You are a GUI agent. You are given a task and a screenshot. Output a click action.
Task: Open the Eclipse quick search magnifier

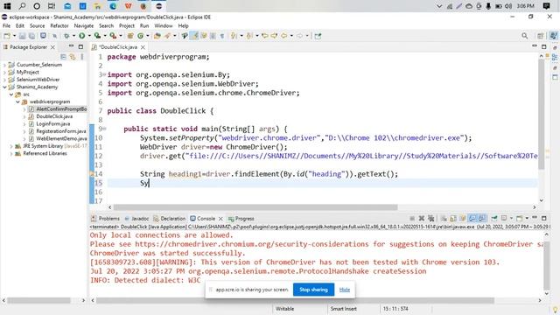tap(525, 36)
